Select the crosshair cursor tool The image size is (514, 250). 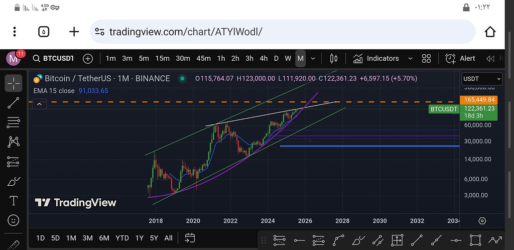coord(14,83)
